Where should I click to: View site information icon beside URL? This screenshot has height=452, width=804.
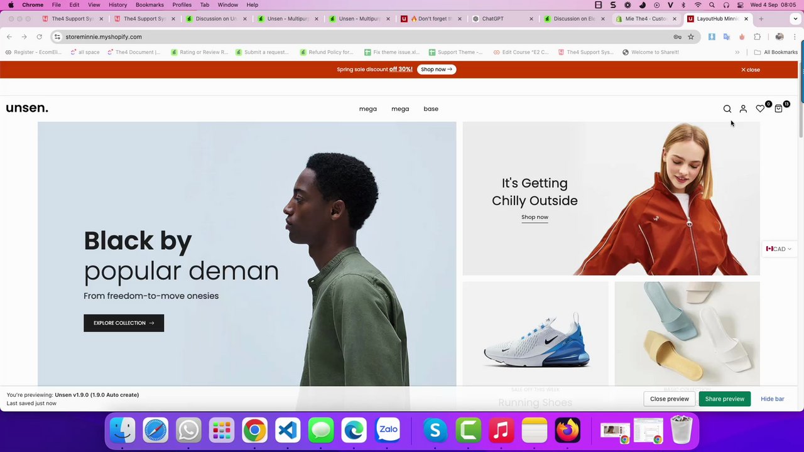point(57,36)
